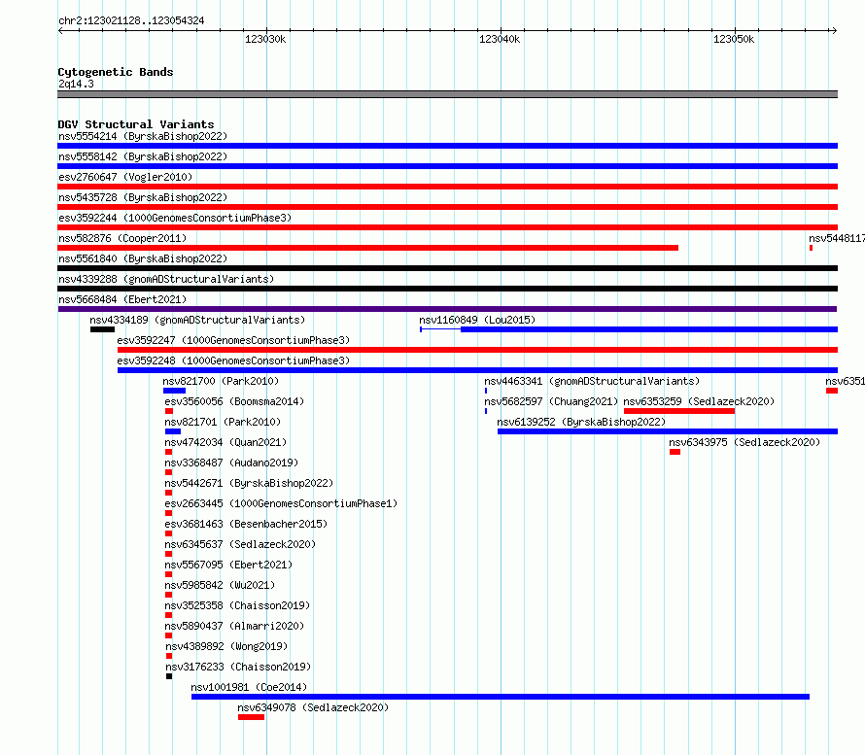865x755 pixels.
Task: Click the red bar under esv2760647 (Vogler2010)
Action: point(447,187)
